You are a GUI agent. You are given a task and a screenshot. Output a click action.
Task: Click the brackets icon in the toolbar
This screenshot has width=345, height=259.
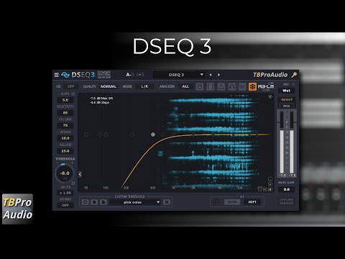(211, 86)
